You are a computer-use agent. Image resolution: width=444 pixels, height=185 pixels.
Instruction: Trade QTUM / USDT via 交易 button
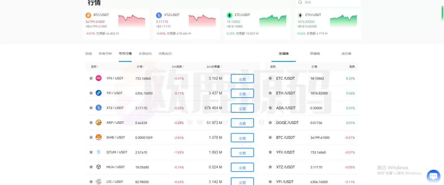click(242, 152)
